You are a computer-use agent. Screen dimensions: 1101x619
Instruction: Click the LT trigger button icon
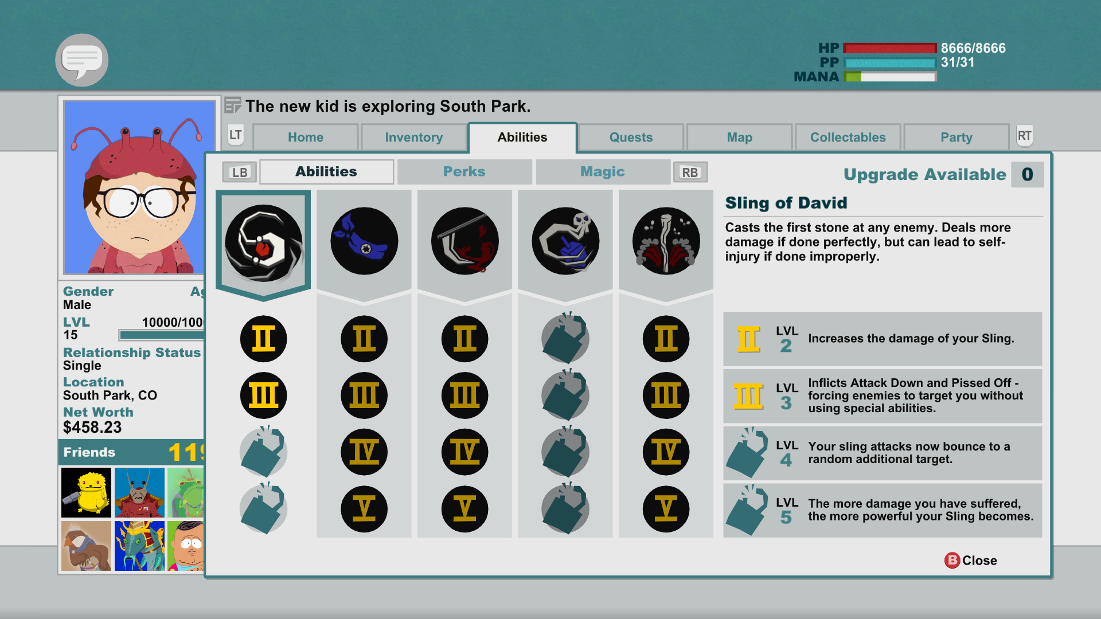236,136
